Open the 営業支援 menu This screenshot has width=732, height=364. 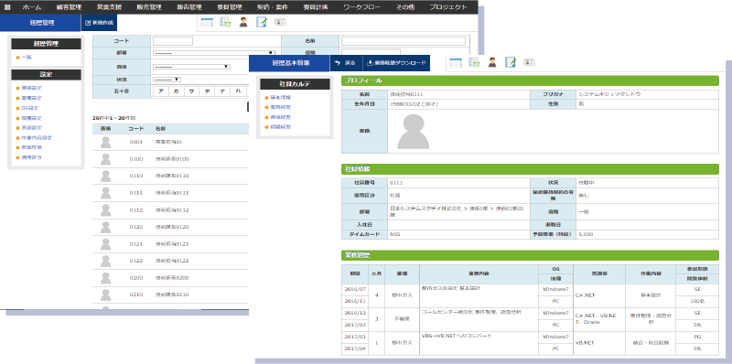click(109, 7)
